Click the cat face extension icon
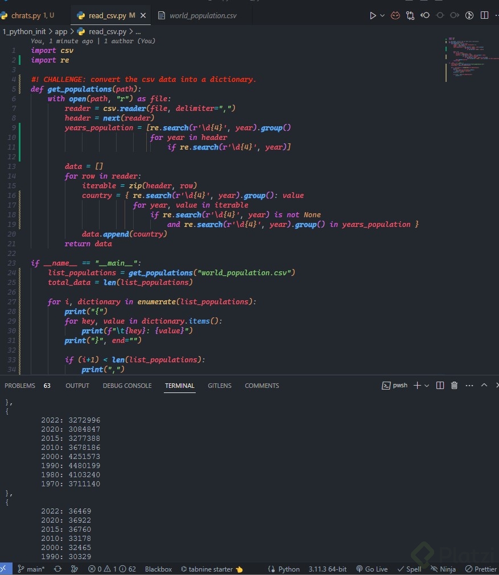This screenshot has height=575, width=499. (395, 15)
